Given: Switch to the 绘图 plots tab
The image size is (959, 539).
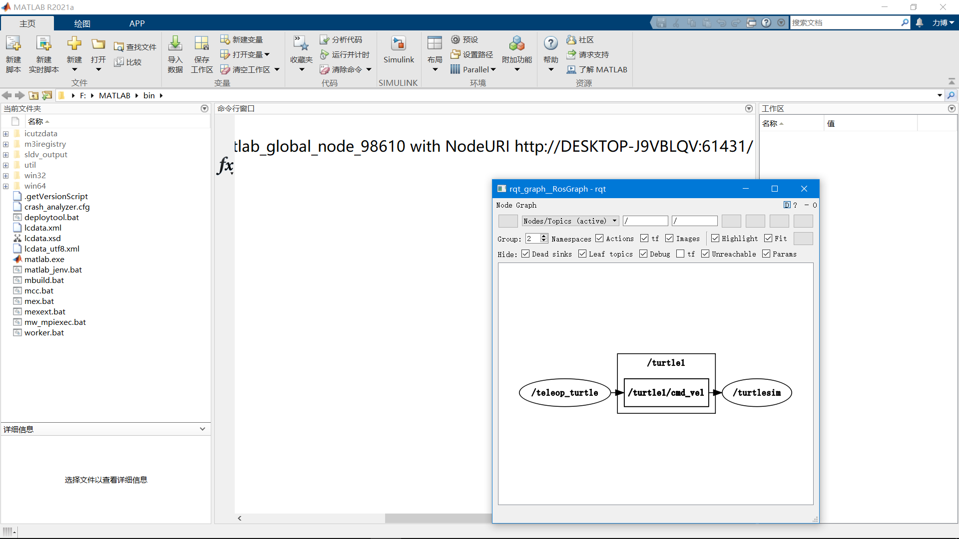Looking at the screenshot, I should coord(82,23).
